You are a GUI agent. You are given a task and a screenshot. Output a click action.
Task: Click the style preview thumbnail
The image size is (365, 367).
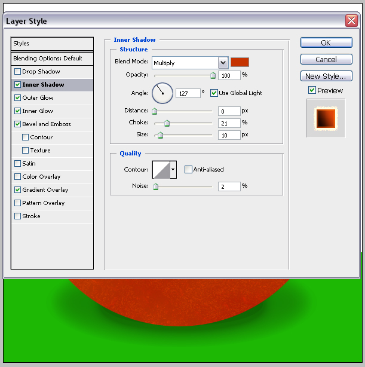tap(326, 118)
